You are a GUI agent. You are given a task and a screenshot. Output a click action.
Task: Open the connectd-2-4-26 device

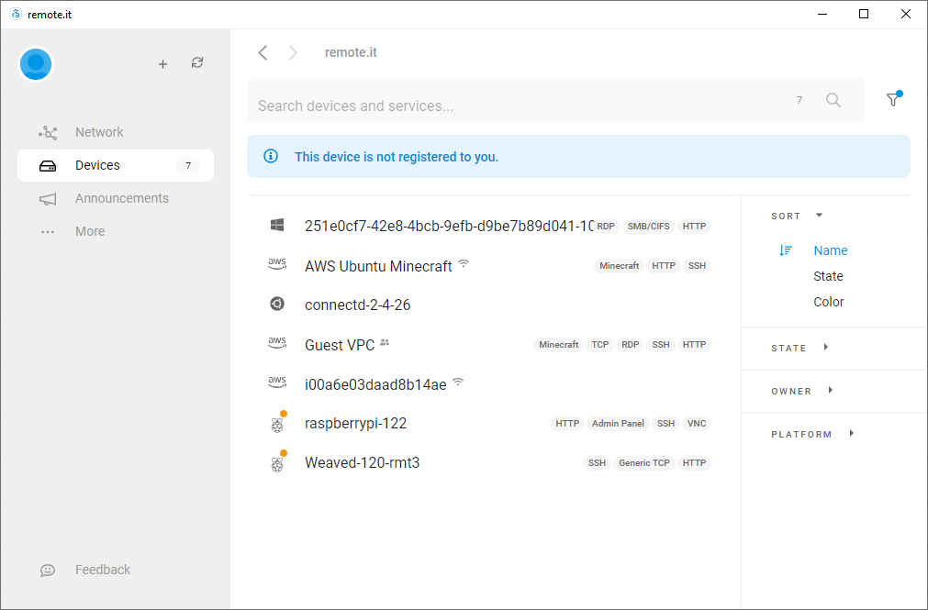[357, 305]
